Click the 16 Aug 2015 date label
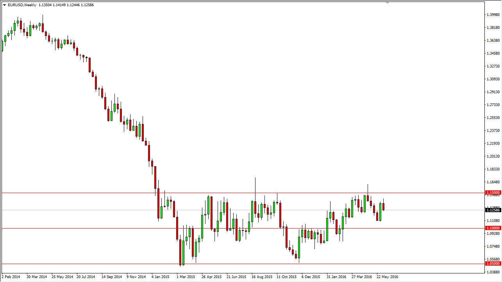Image resolution: width=502 pixels, height=282 pixels. point(262,277)
